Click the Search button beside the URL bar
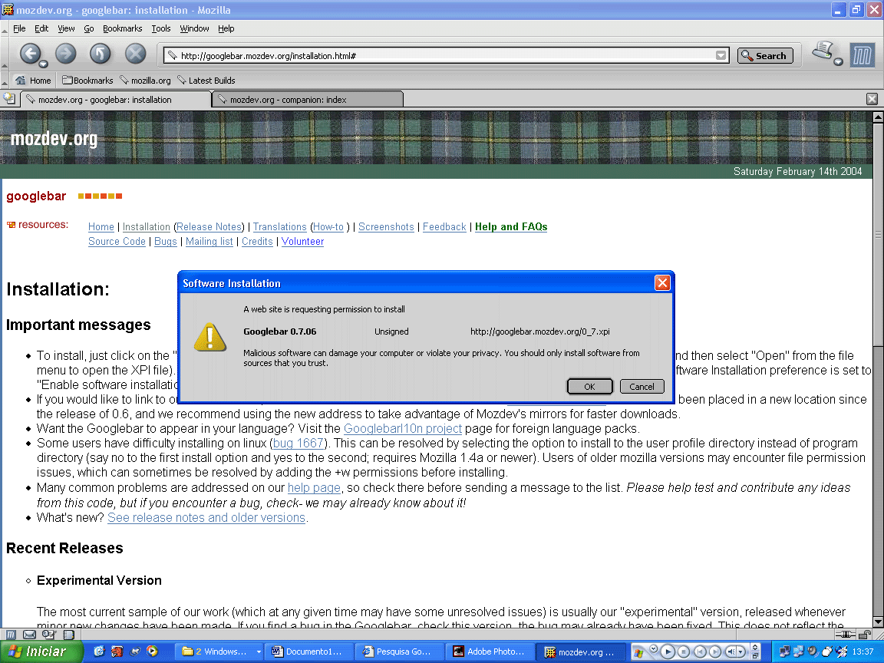The image size is (884, 663). (765, 55)
